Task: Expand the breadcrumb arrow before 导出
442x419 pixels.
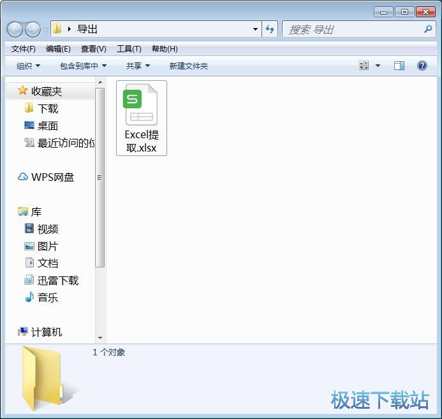Action: tap(70, 29)
